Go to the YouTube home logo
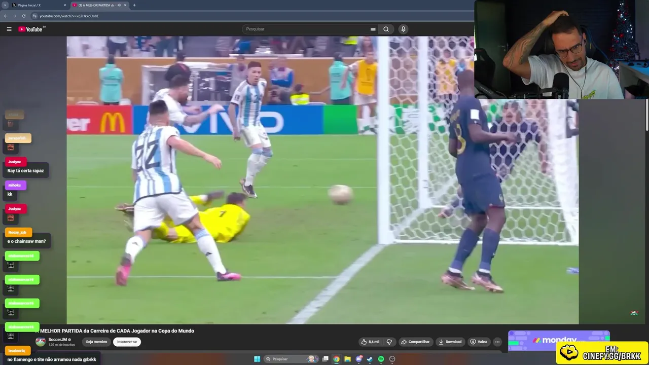 tap(30, 29)
